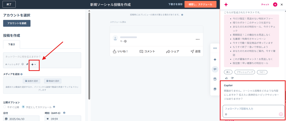Image resolution: width=286 pixels, height=121 pixels.
Task: Switch to the 下書き tab
Action: pos(11,44)
